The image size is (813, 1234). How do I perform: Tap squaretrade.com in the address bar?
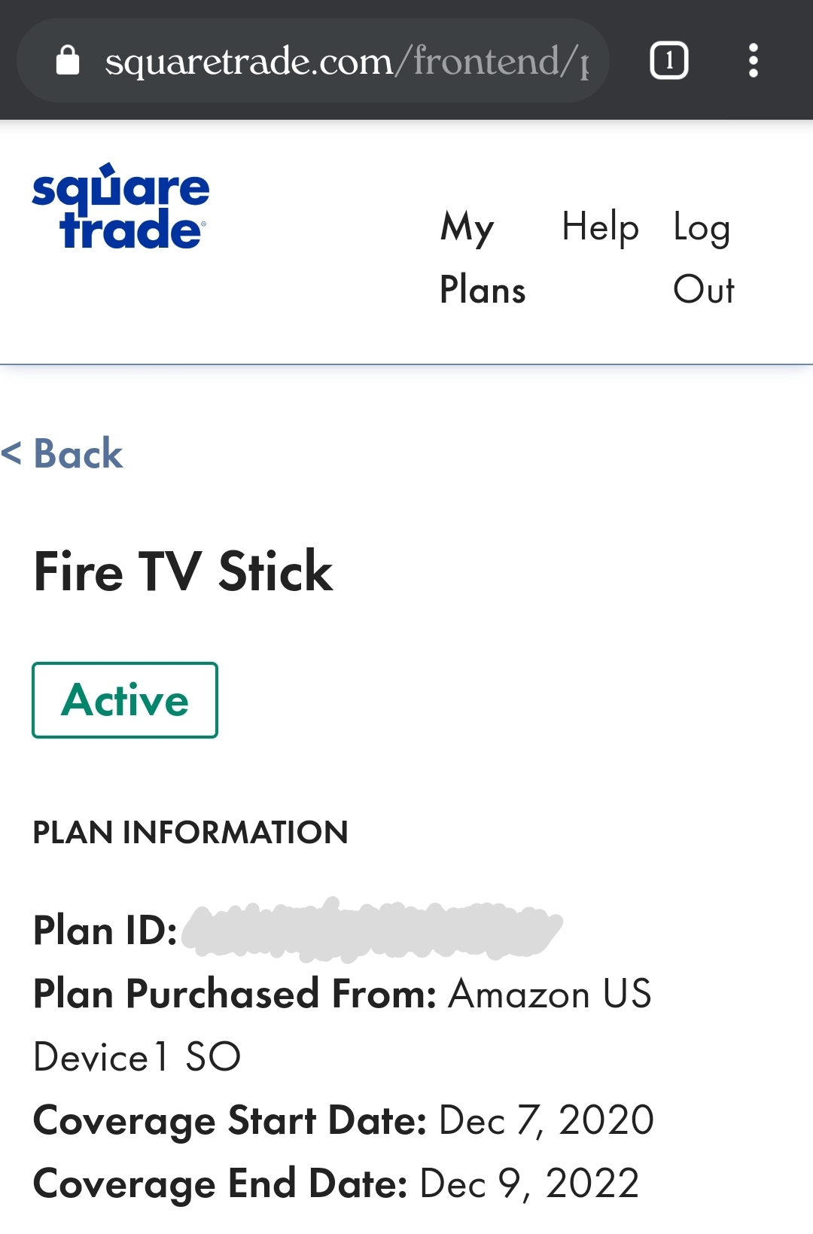tap(248, 60)
